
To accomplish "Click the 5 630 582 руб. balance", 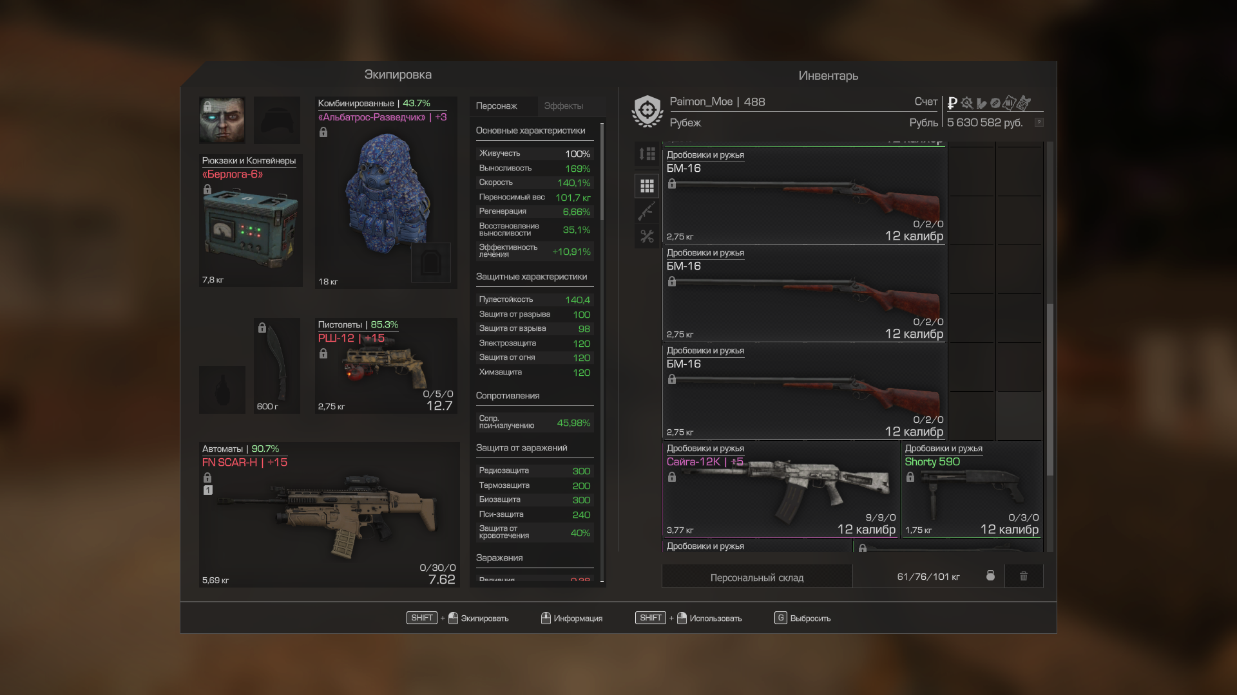I will 985,122.
